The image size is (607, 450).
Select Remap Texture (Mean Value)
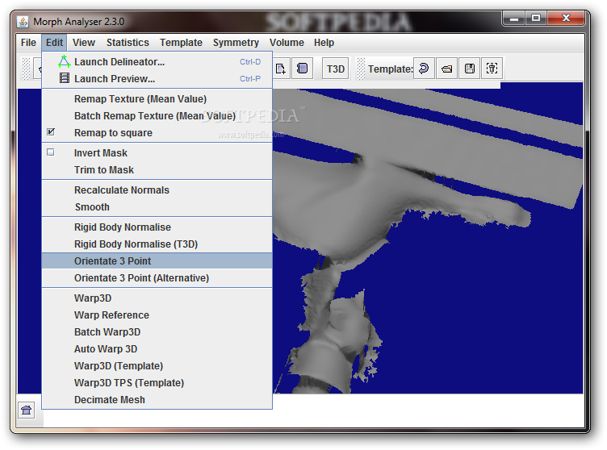coord(157,99)
